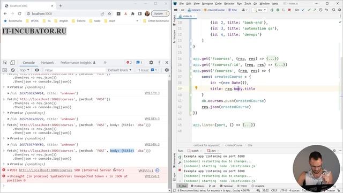343x193 pixels.
Task: Open Chrome profile avatar
Action: point(147,13)
